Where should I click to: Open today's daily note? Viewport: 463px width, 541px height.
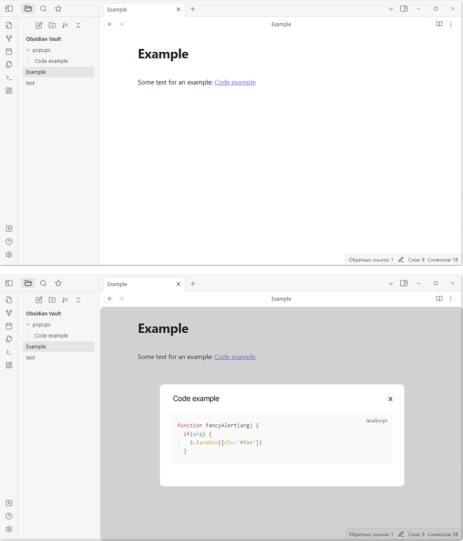(x=8, y=51)
